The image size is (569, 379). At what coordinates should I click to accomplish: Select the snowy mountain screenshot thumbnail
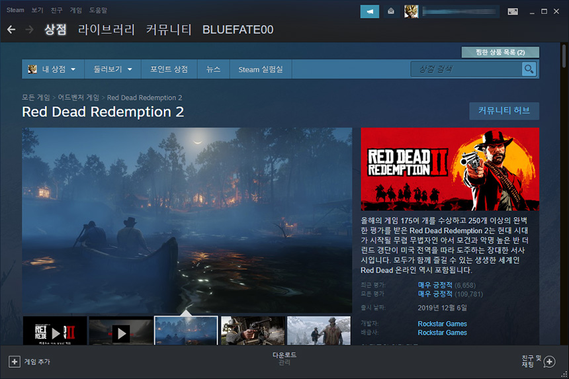319,331
